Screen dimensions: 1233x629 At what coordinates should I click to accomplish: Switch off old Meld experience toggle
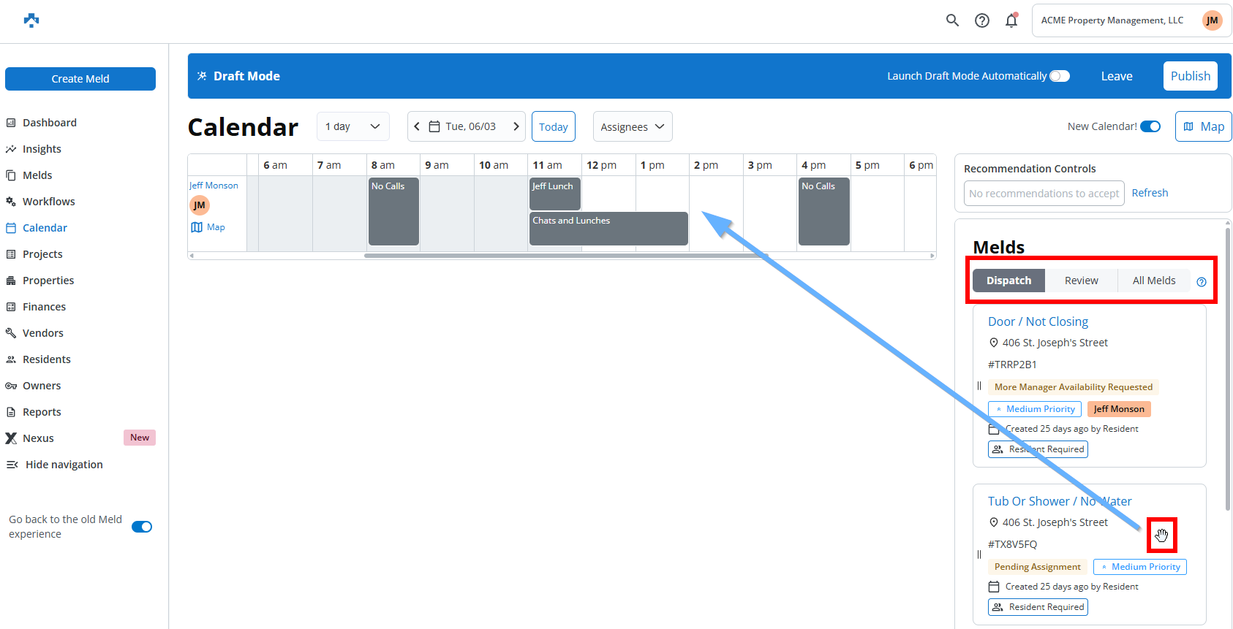click(142, 527)
